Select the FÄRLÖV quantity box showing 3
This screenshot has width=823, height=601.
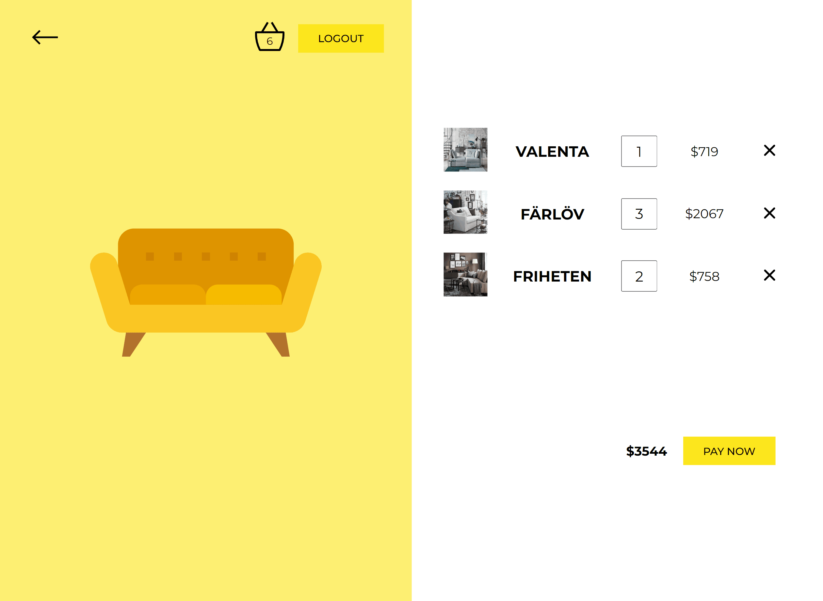tap(639, 214)
